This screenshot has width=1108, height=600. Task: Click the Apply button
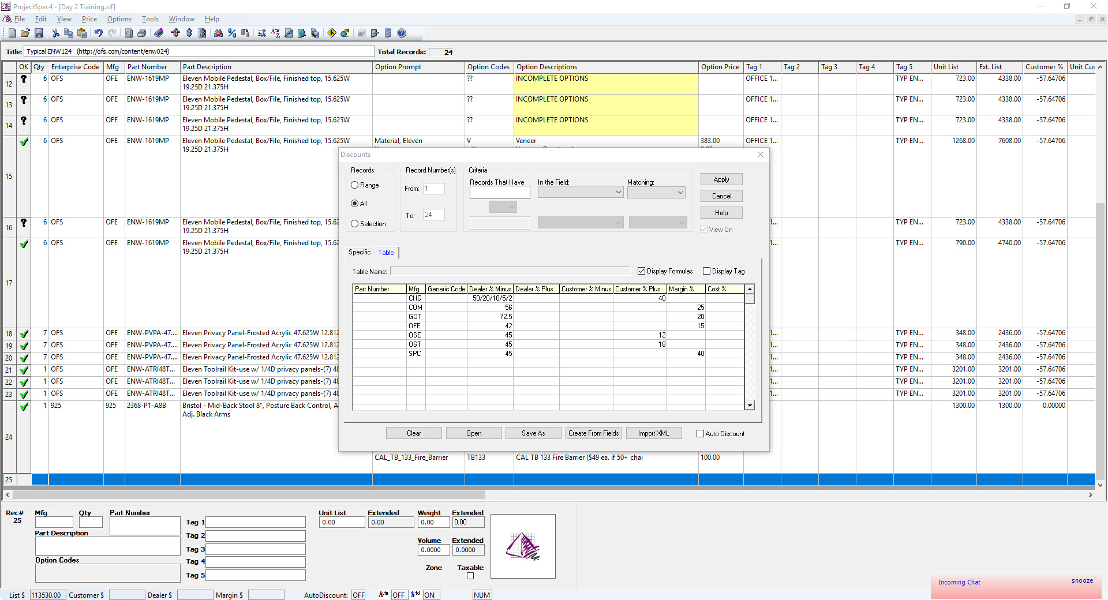[x=721, y=179]
